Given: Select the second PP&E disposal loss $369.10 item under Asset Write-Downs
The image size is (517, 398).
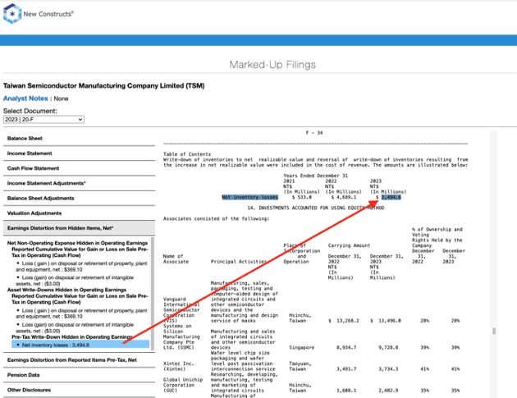Looking at the screenshot, I should [x=81, y=313].
